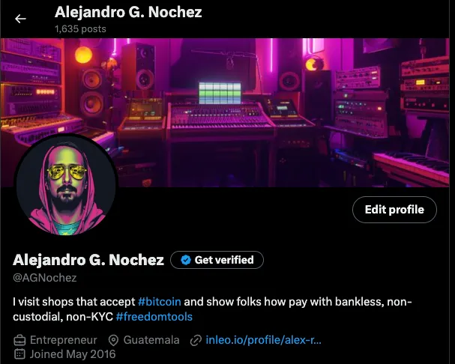This screenshot has width=455, height=364.
Task: Click the @AGNochez username handle
Action: click(45, 278)
